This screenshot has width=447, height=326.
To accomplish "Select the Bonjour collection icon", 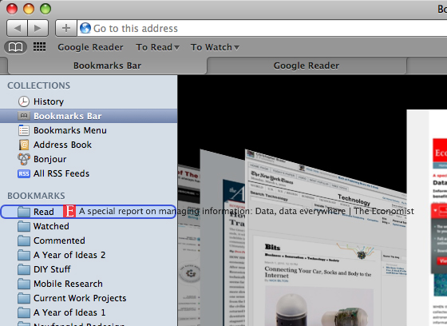I will click(24, 159).
